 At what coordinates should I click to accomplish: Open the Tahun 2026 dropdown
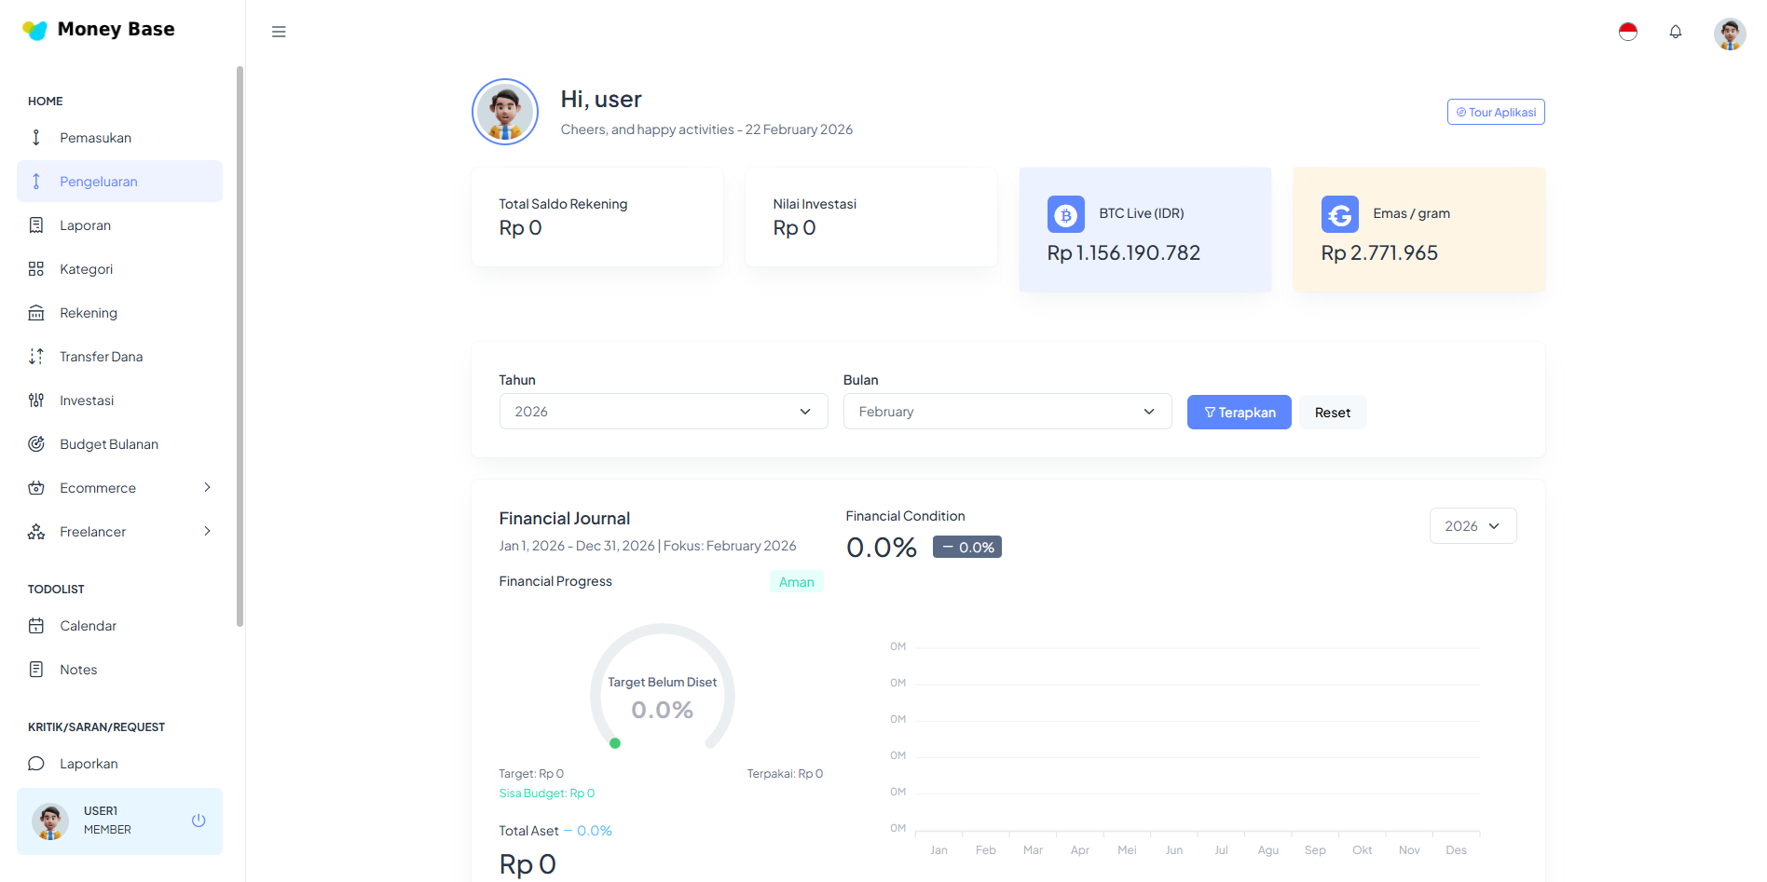(663, 411)
